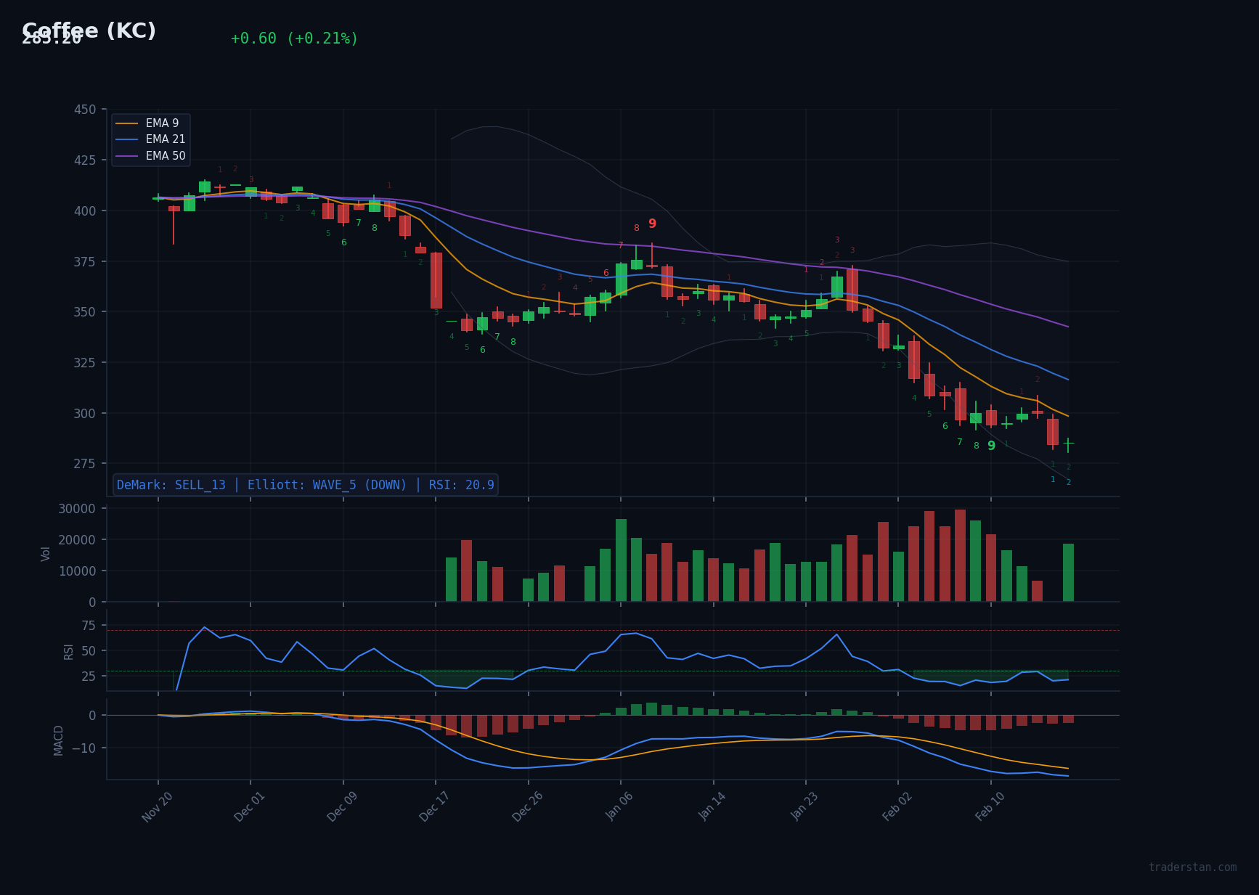Click the Coffee (KC) chart title
Screen dimensions: 1259x895
tap(89, 31)
